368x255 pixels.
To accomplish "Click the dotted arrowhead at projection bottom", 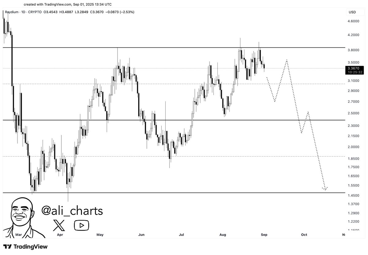I will (x=325, y=189).
